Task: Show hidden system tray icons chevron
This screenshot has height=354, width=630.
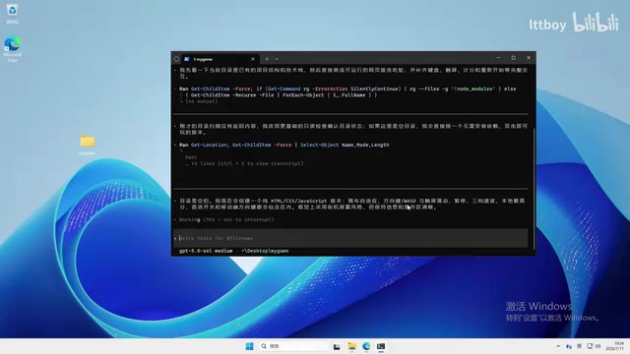Action: pyautogui.click(x=558, y=346)
